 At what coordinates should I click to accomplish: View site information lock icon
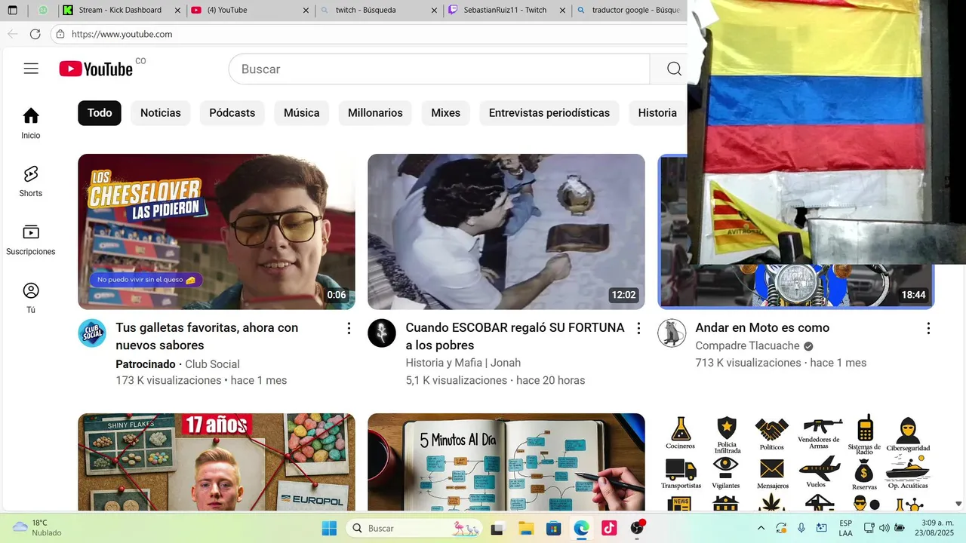[60, 34]
